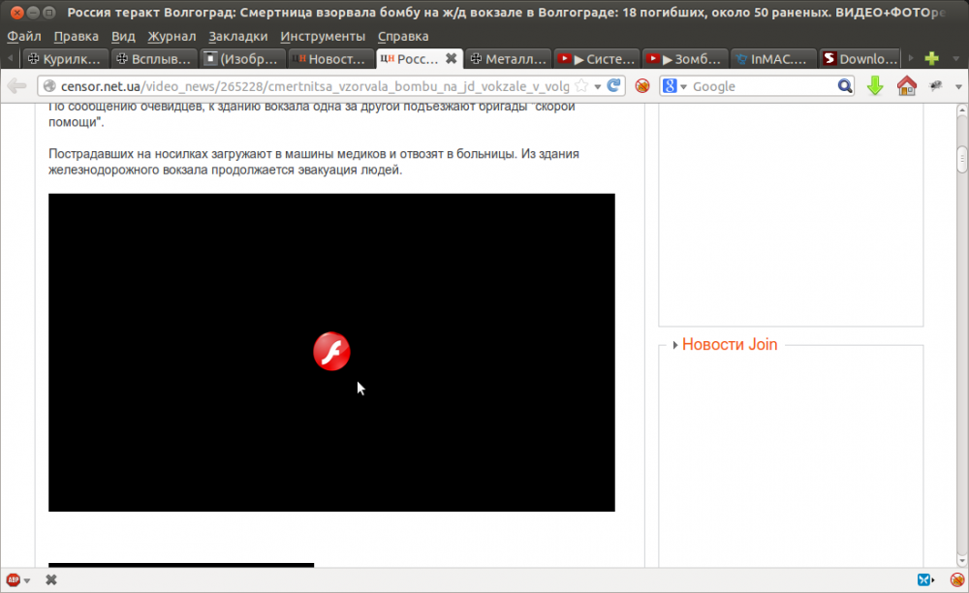Click the Новости Join heading link
This screenshot has width=969, height=593.
[729, 344]
